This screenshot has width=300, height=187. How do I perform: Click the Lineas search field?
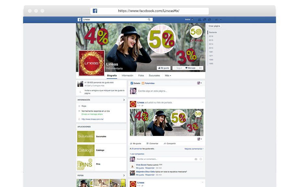tap(118, 19)
